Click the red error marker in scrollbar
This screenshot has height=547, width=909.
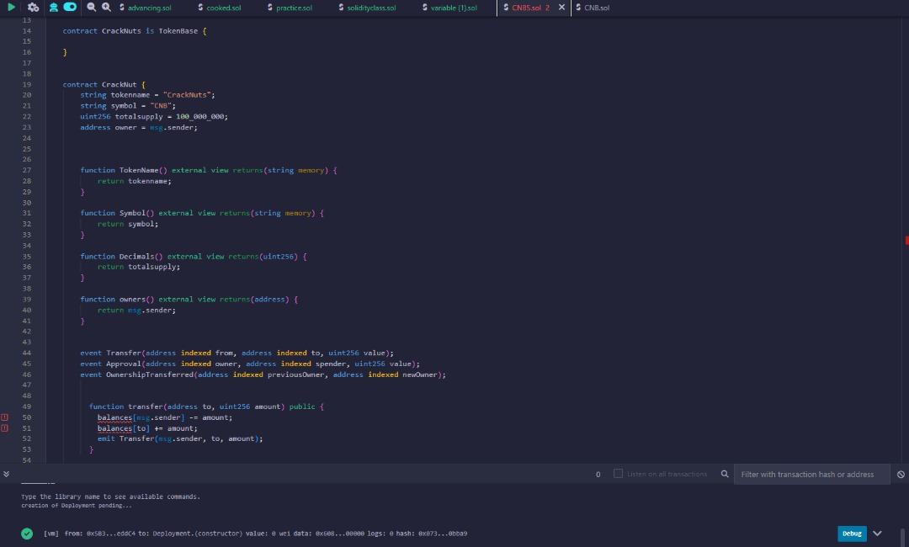906,240
